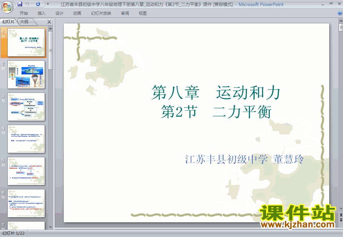This screenshot has width=343, height=237.
Task: Click the title text 第八章 运动和力
Action: tap(216, 93)
